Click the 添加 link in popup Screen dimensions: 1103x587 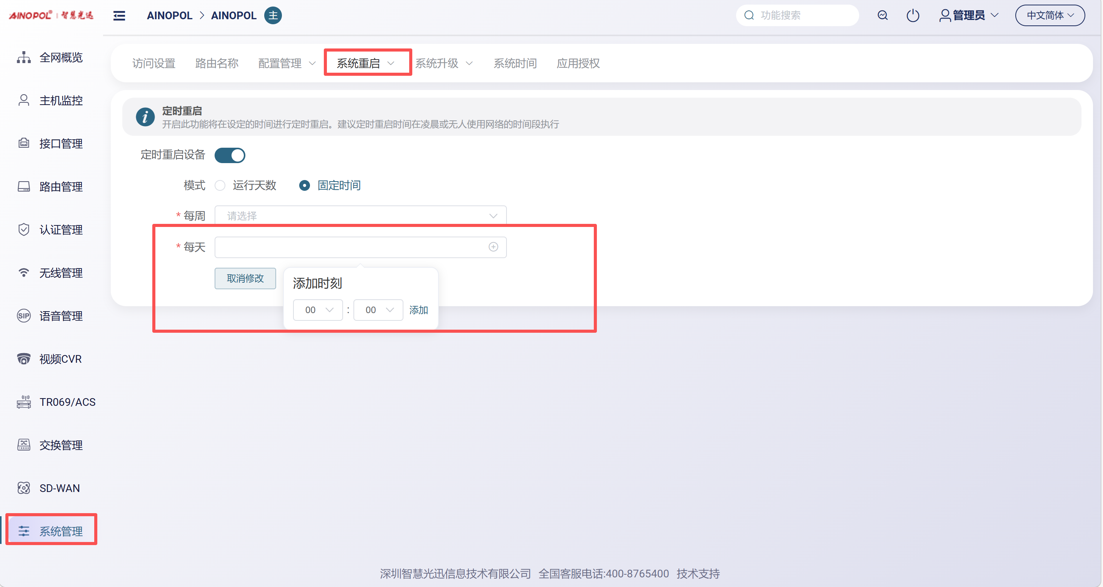point(418,310)
